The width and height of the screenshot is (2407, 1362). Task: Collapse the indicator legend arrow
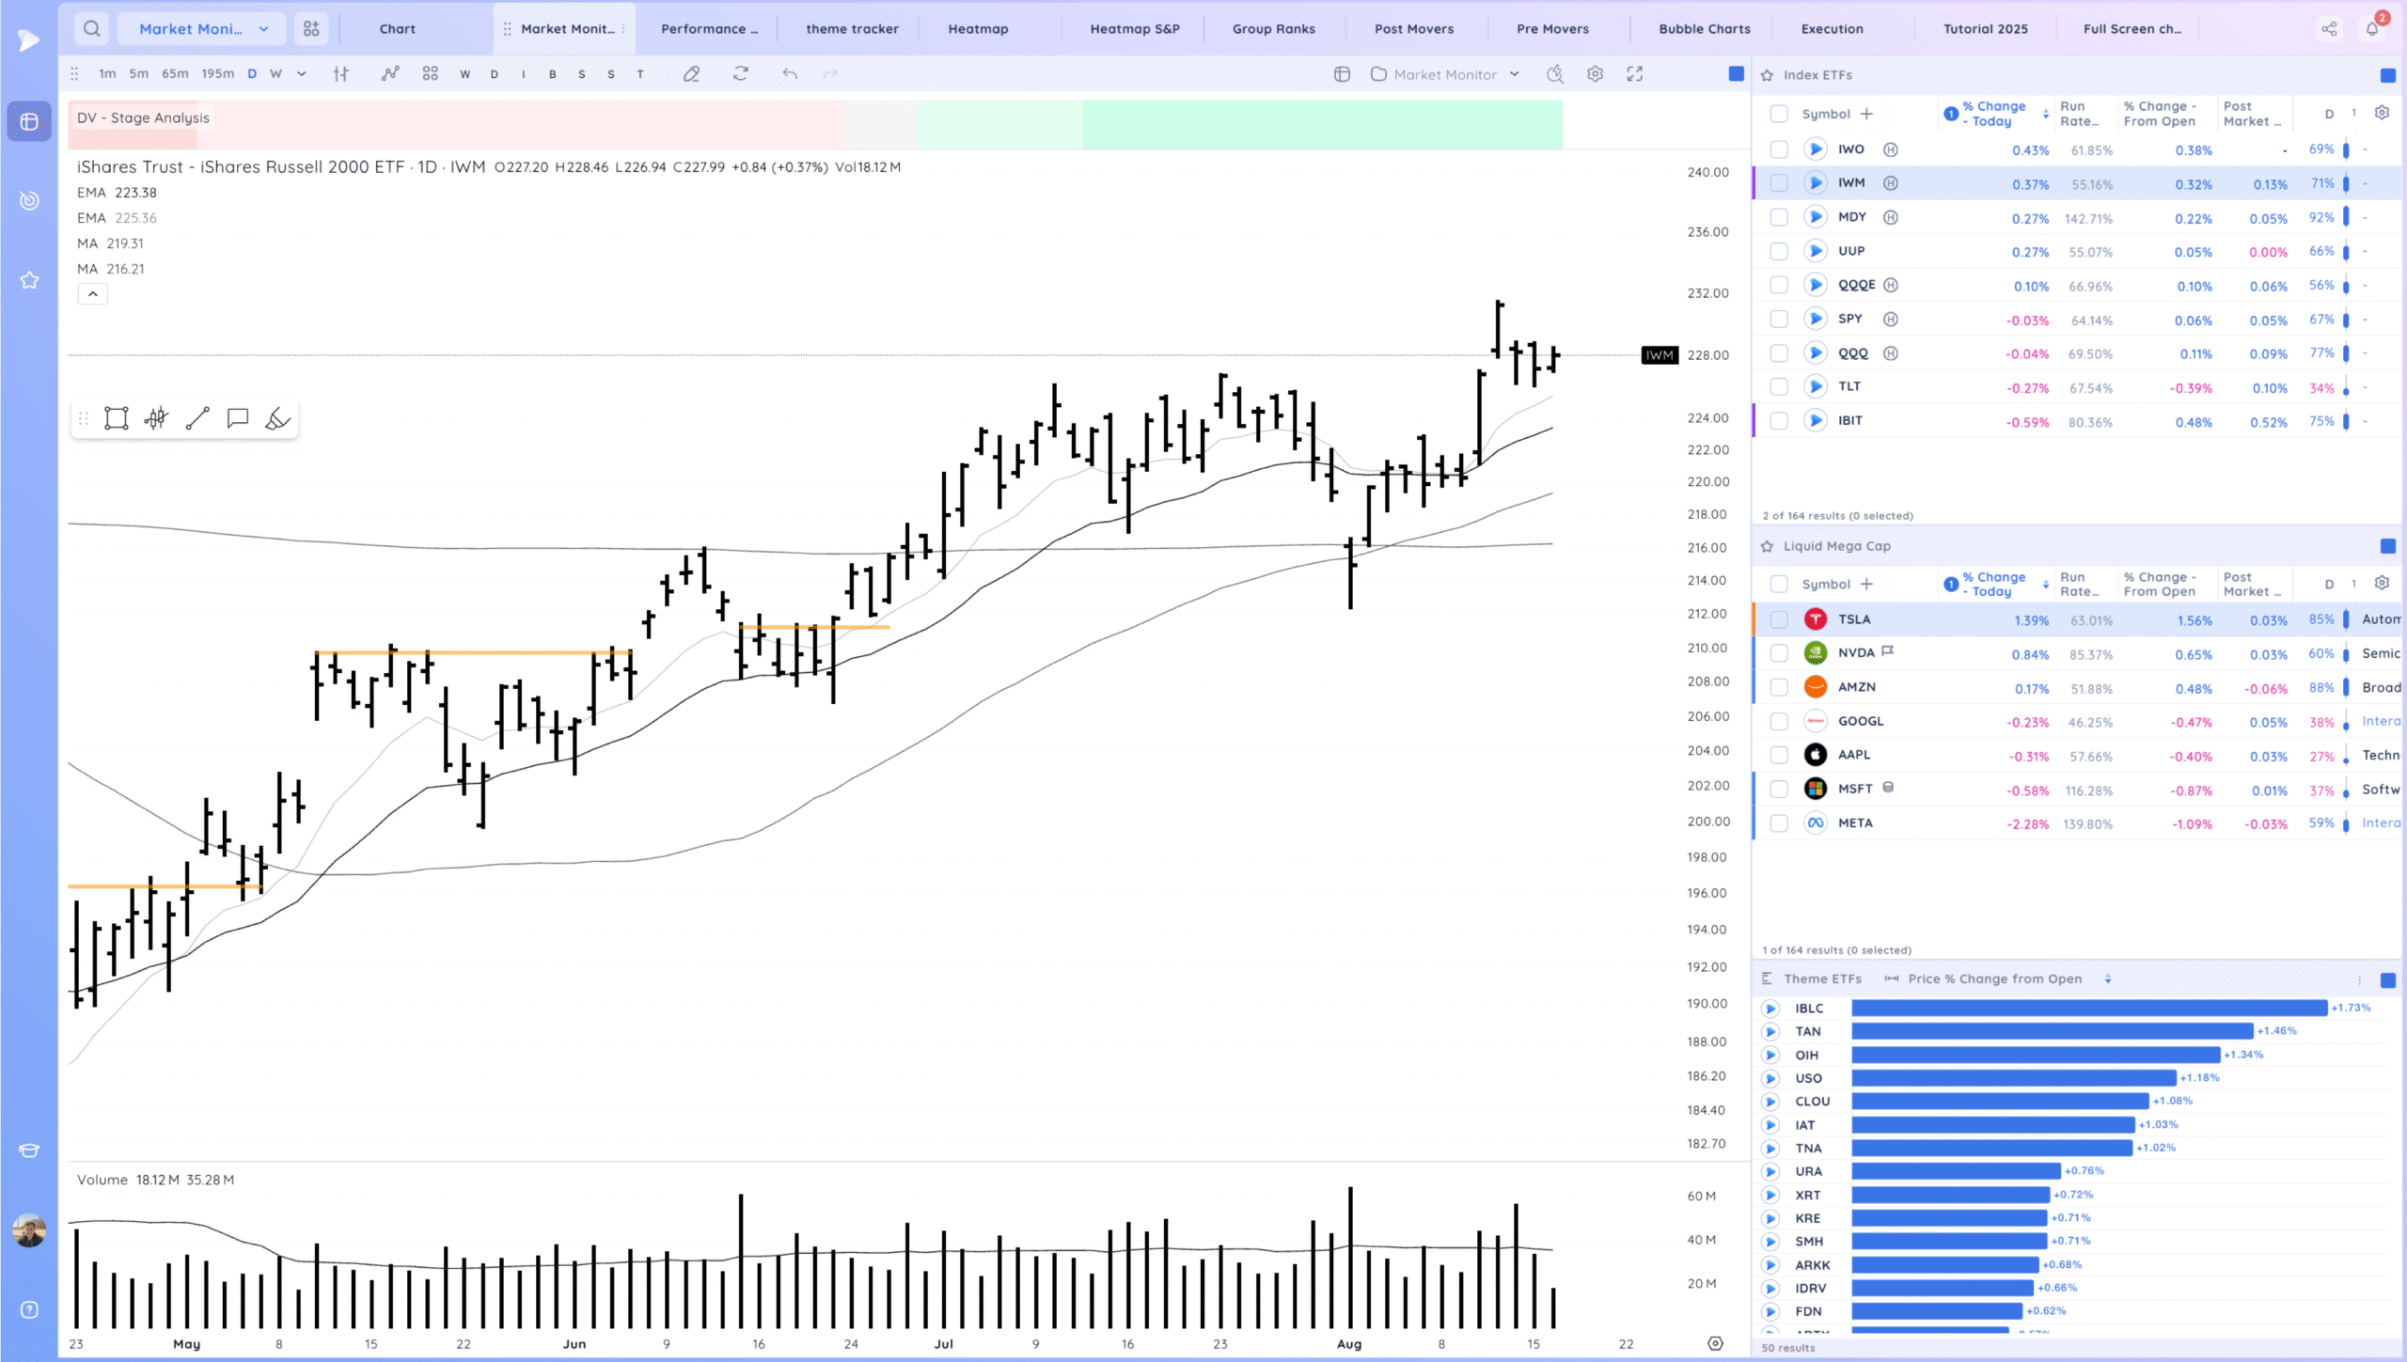92,294
